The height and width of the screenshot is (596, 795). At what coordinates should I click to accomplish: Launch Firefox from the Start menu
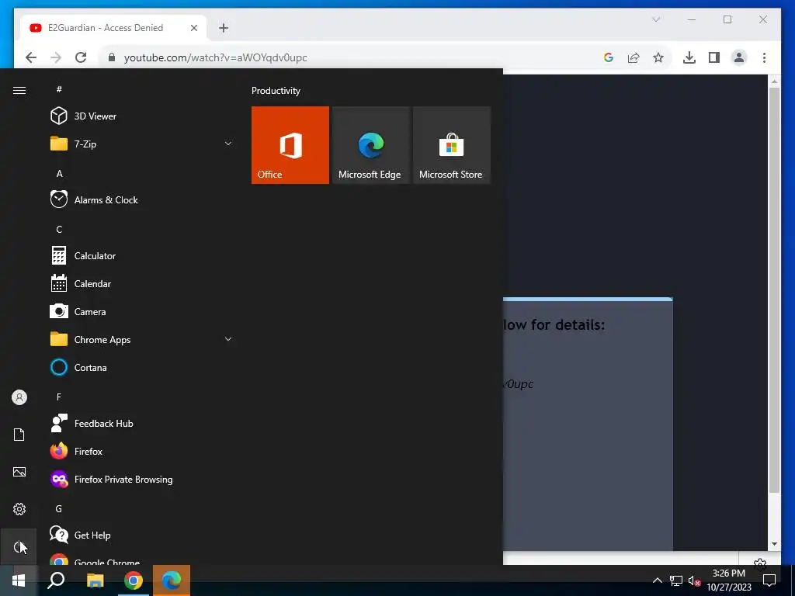[141, 451]
